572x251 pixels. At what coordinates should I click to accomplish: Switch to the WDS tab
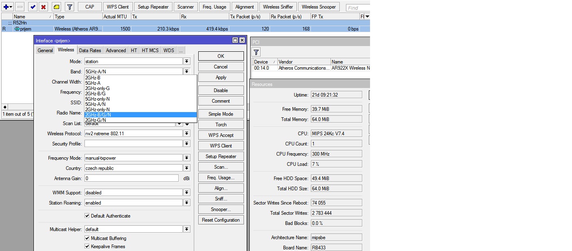169,51
